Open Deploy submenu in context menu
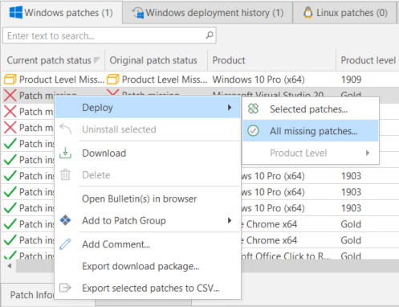Viewport: 399px width, 307px height. point(148,108)
